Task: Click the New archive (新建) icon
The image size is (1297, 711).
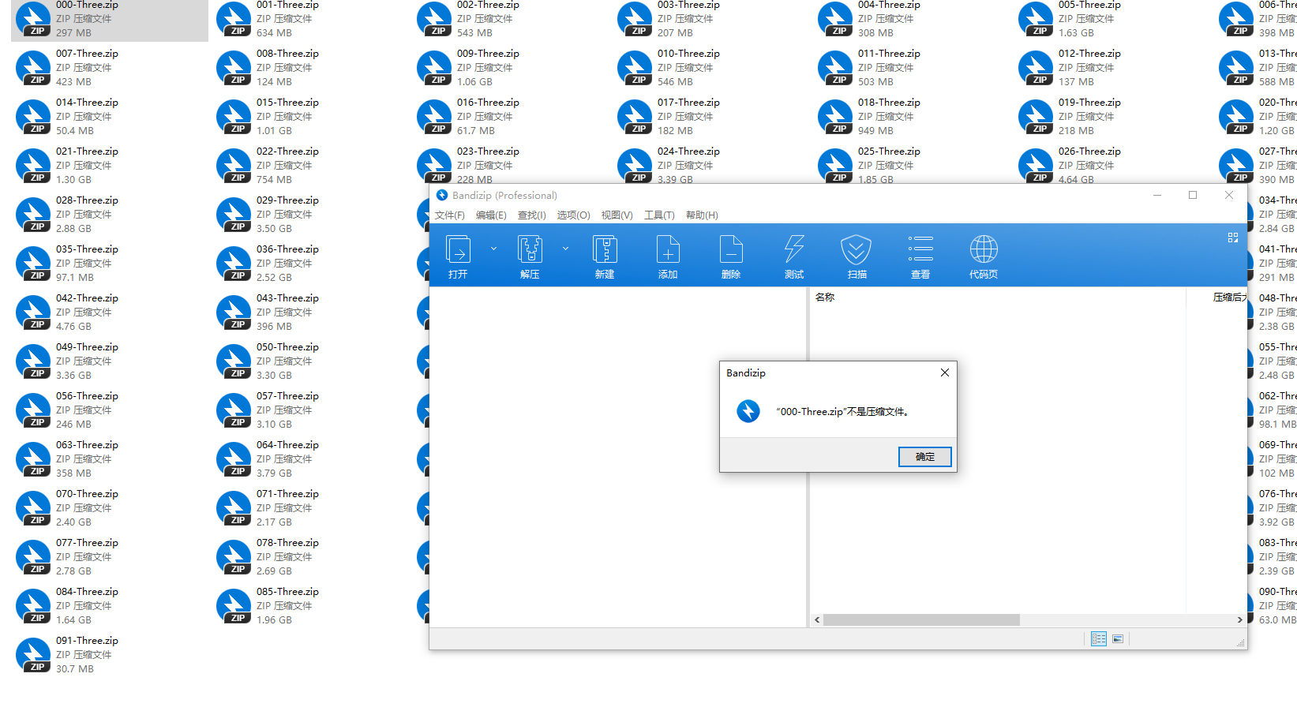Action: click(605, 250)
